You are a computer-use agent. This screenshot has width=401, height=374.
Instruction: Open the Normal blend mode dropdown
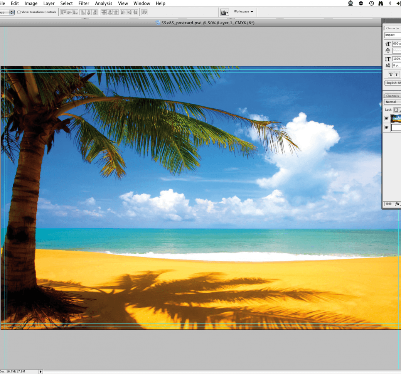[x=392, y=102]
